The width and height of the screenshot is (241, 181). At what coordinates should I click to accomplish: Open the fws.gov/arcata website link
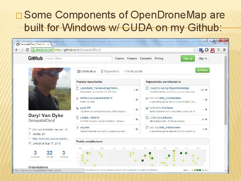coord(51,139)
